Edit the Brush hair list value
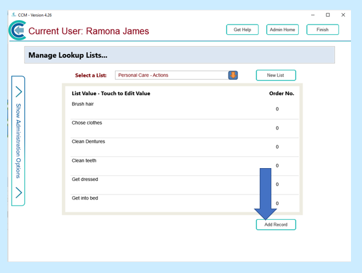Viewport: 362px width, 273px height. [x=83, y=104]
